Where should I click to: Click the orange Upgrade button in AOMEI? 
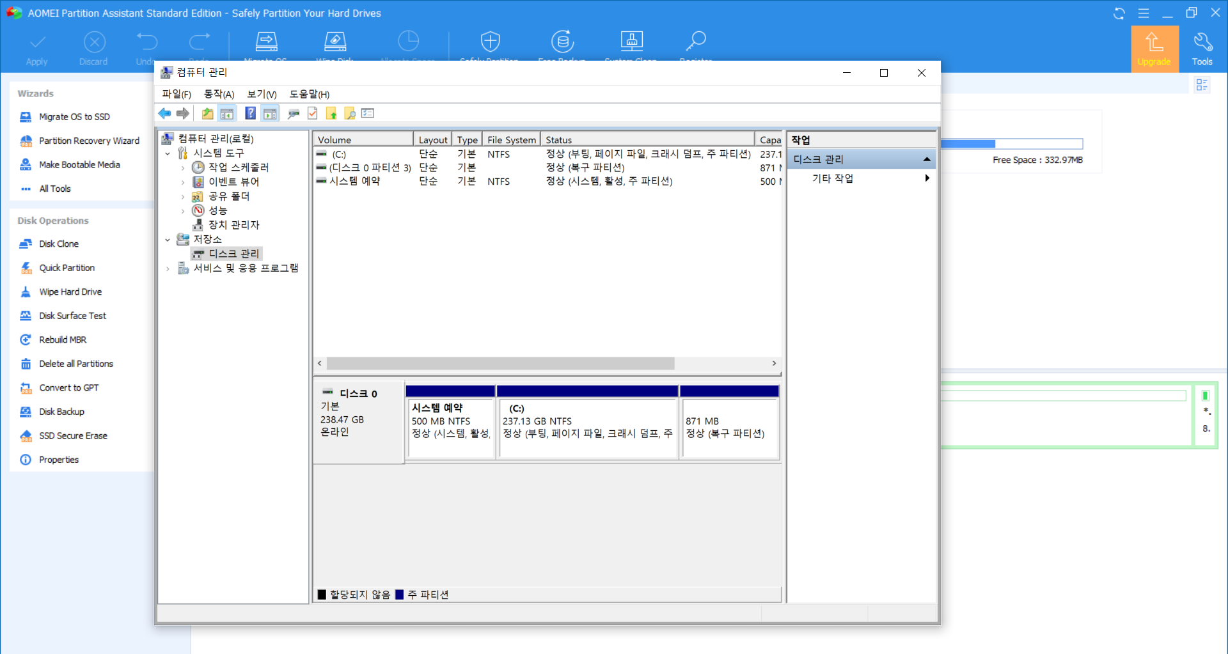pos(1154,49)
